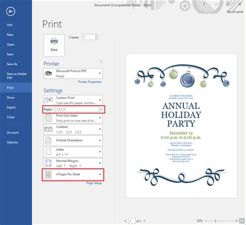This screenshot has height=225, width=246.
Task: Expand the Letter paper size dropdown
Action: pos(73,152)
